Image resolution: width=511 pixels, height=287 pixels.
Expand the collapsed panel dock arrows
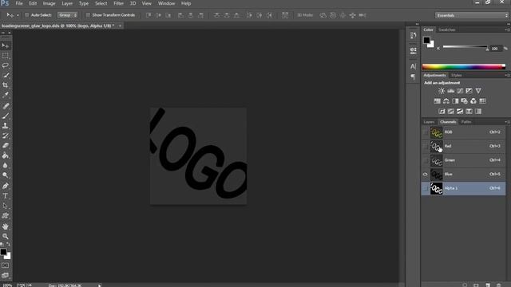click(x=417, y=24)
